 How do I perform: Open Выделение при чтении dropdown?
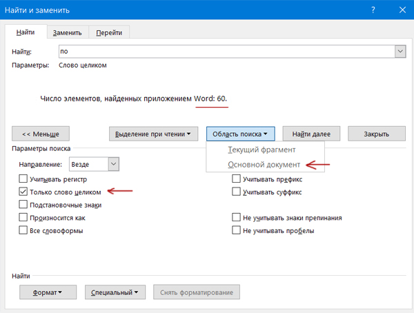154,134
